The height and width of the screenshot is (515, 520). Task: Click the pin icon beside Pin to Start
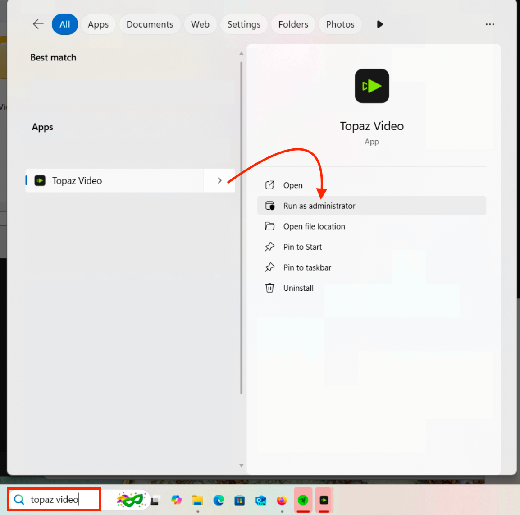269,247
